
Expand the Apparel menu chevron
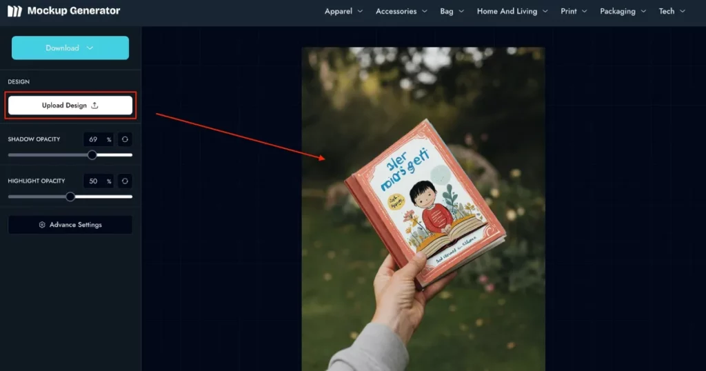pyautogui.click(x=359, y=12)
